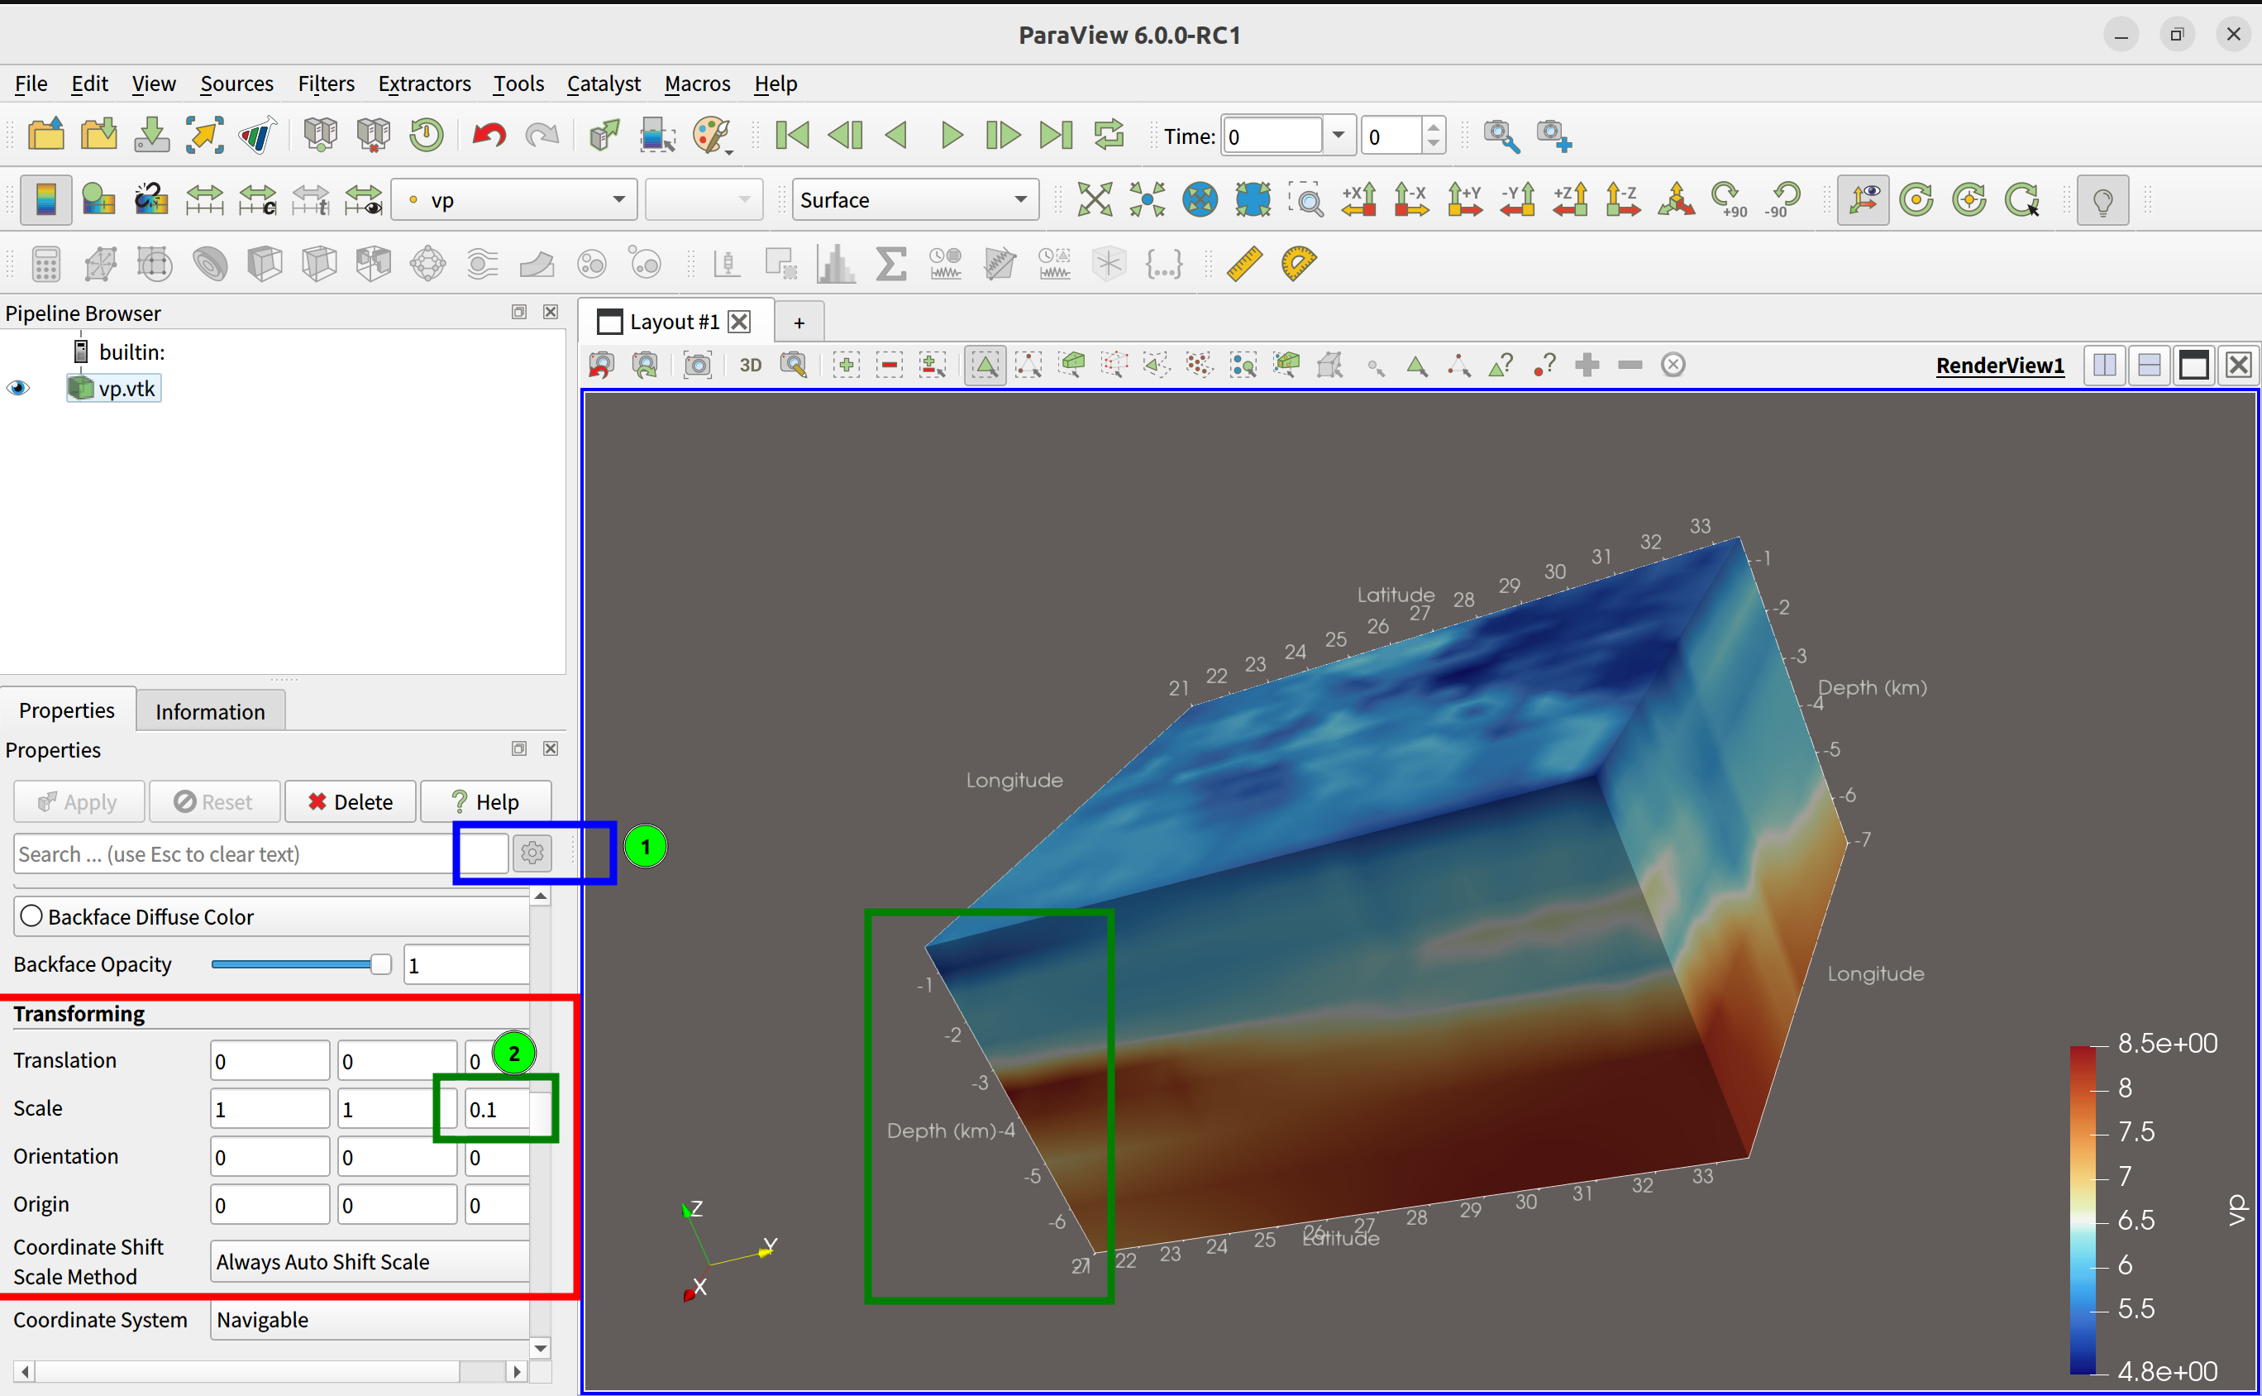Click the Capture Screenshot camera icon

click(698, 365)
